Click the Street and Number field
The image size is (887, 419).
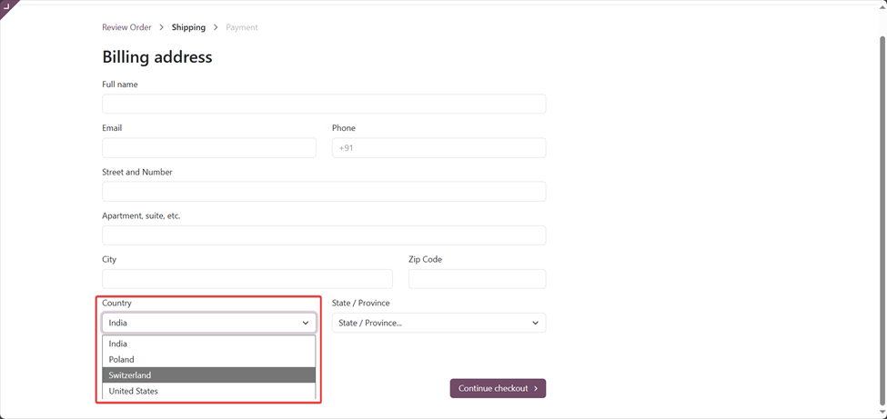[x=324, y=192]
